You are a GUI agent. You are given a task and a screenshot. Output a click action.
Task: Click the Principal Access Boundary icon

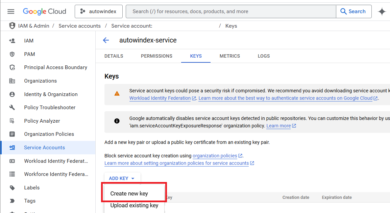click(x=12, y=67)
